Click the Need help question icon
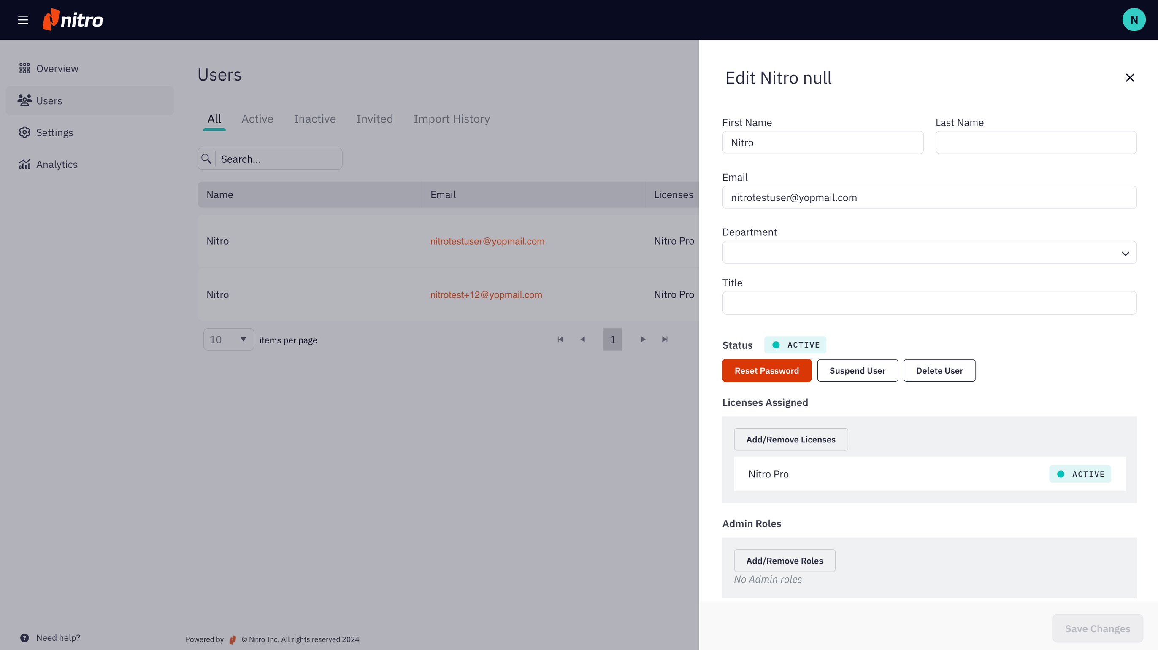 (24, 637)
